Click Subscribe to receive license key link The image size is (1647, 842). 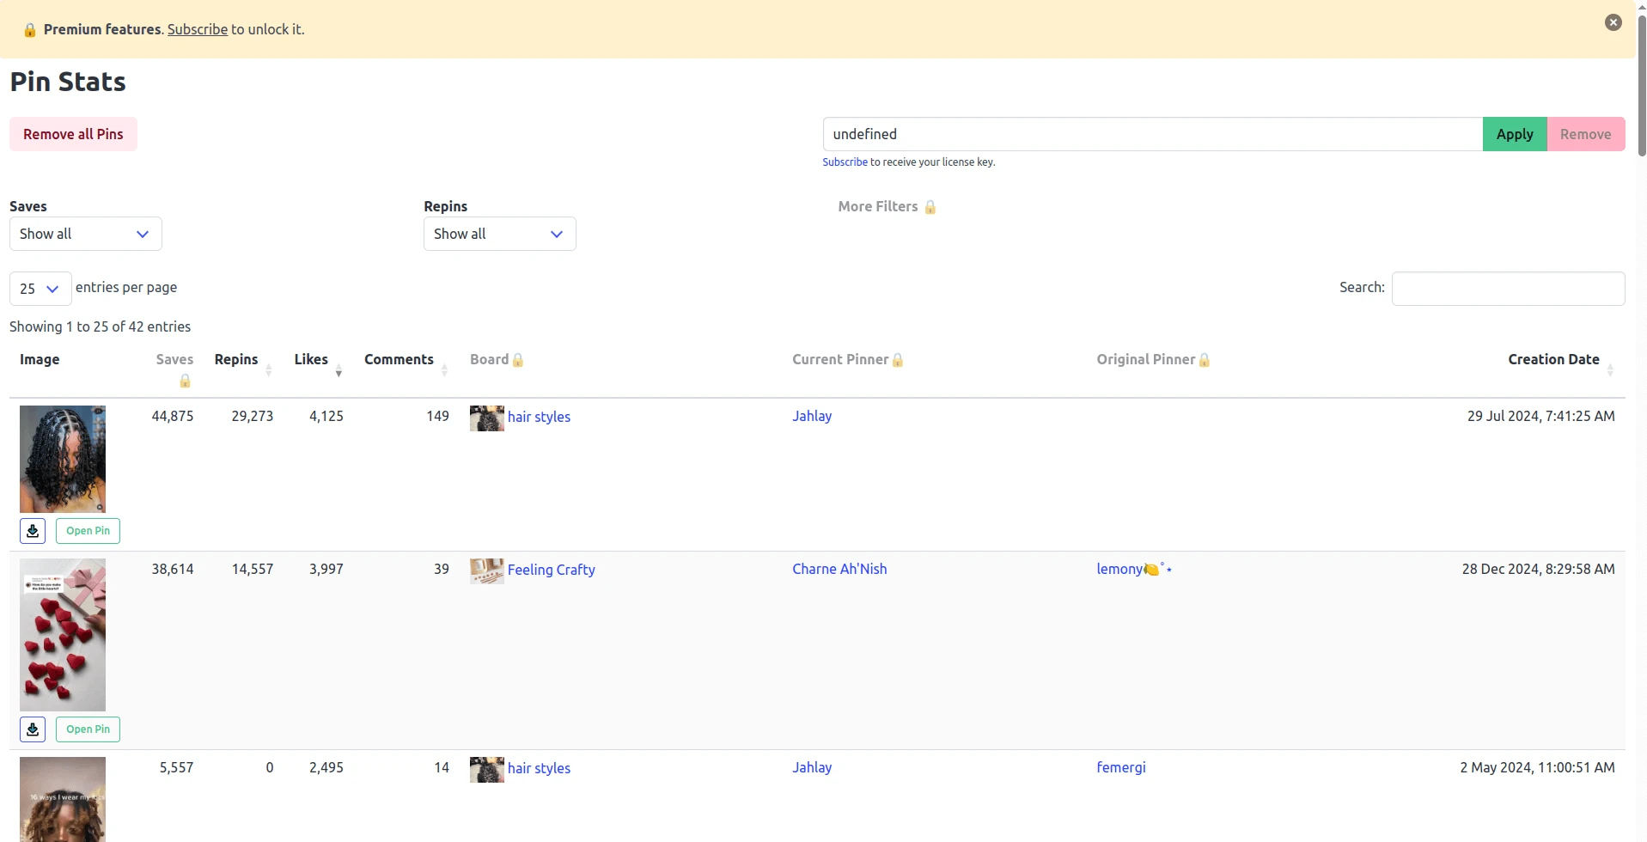845,162
